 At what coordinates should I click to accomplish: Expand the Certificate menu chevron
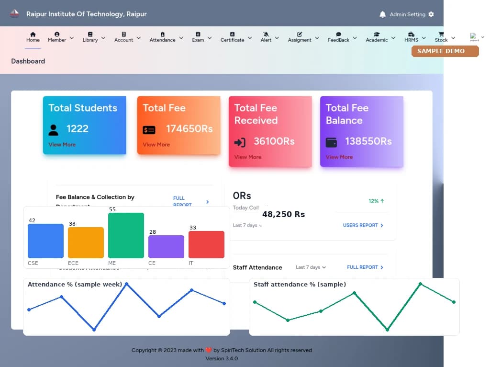tap(250, 38)
